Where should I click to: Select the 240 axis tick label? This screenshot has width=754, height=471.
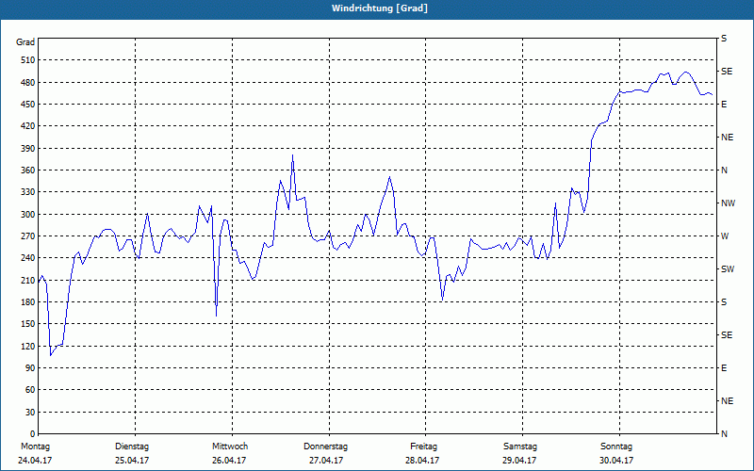[27, 258]
